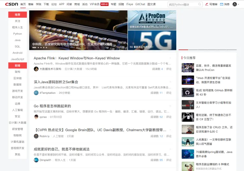The height and width of the screenshot is (171, 244).
Task: Open 人间真实 互联网人叹气图鉴 thumbnail
Action: (x=188, y=142)
